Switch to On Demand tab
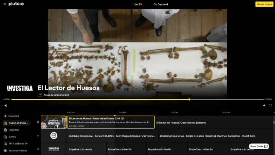Screen dimensions: 275x155 pyautogui.click(x=160, y=4)
